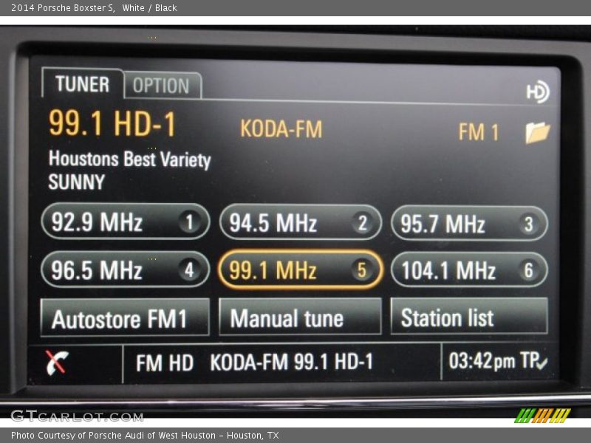Open the Station list

469,316
